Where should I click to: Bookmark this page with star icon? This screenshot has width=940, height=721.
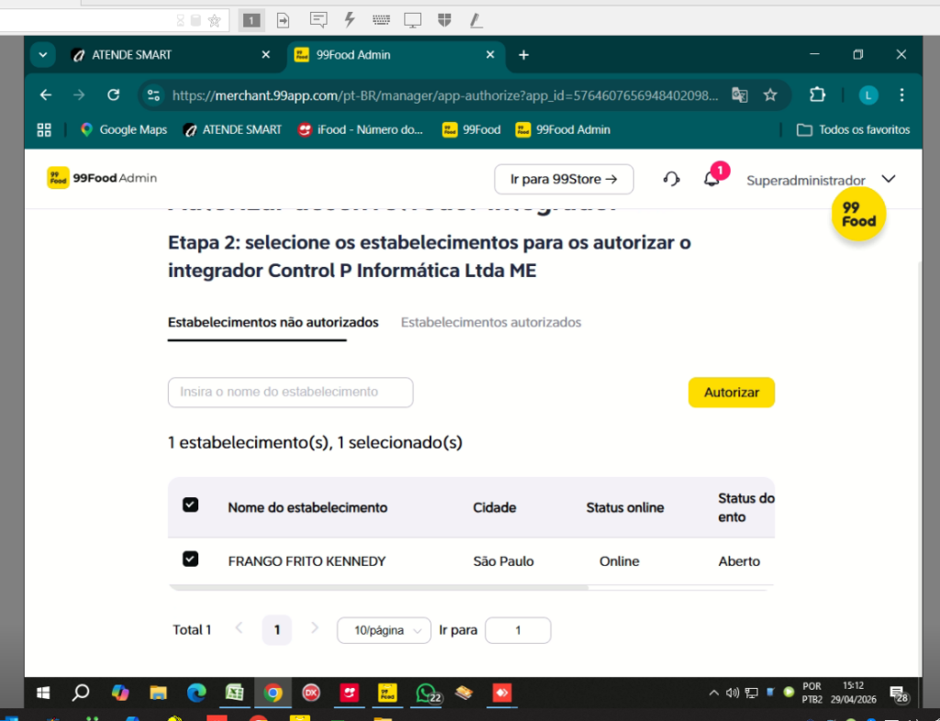click(x=770, y=94)
